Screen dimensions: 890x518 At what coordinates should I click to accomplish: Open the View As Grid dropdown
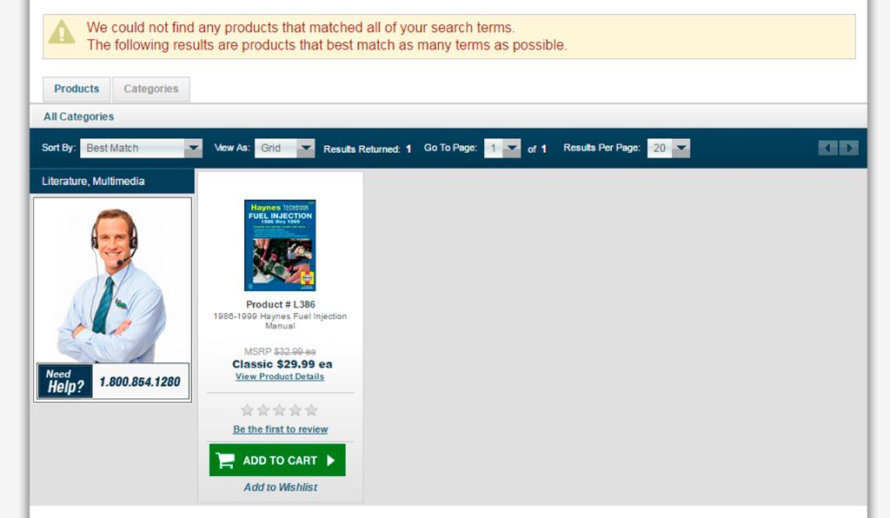(284, 148)
